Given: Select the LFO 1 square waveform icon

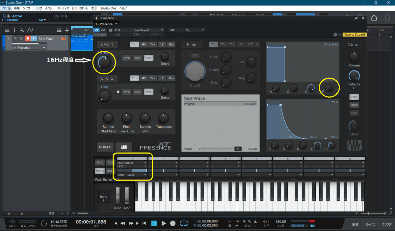Looking at the screenshot, I should tap(162, 44).
